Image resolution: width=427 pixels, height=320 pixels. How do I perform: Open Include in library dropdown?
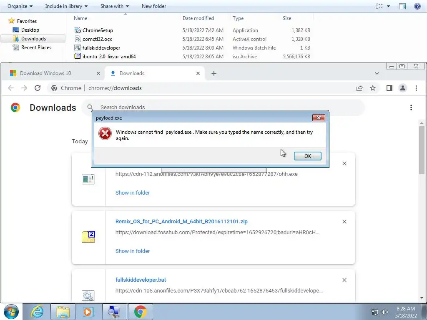(x=66, y=6)
